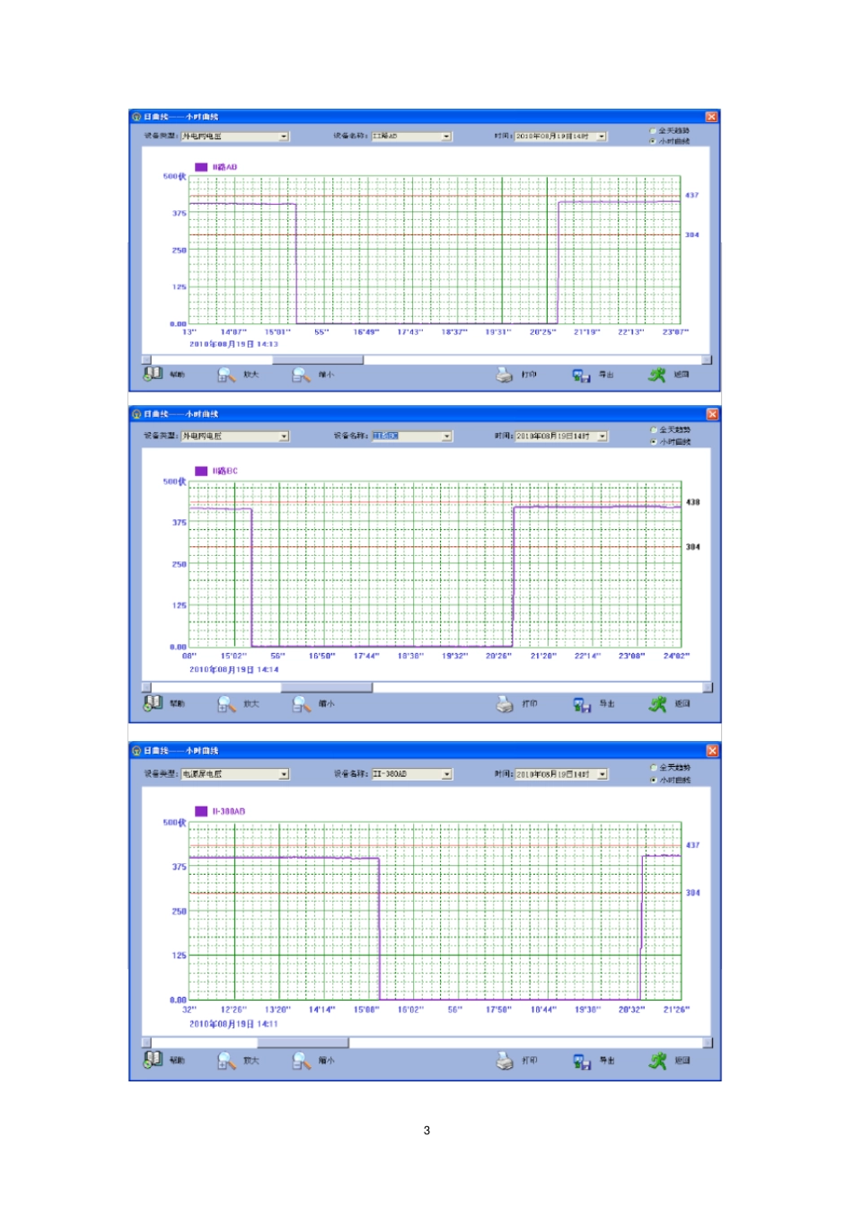The height and width of the screenshot is (1208, 853).
Task: Click the 放大 magnifier icon in II路AD window
Action: click(x=227, y=375)
